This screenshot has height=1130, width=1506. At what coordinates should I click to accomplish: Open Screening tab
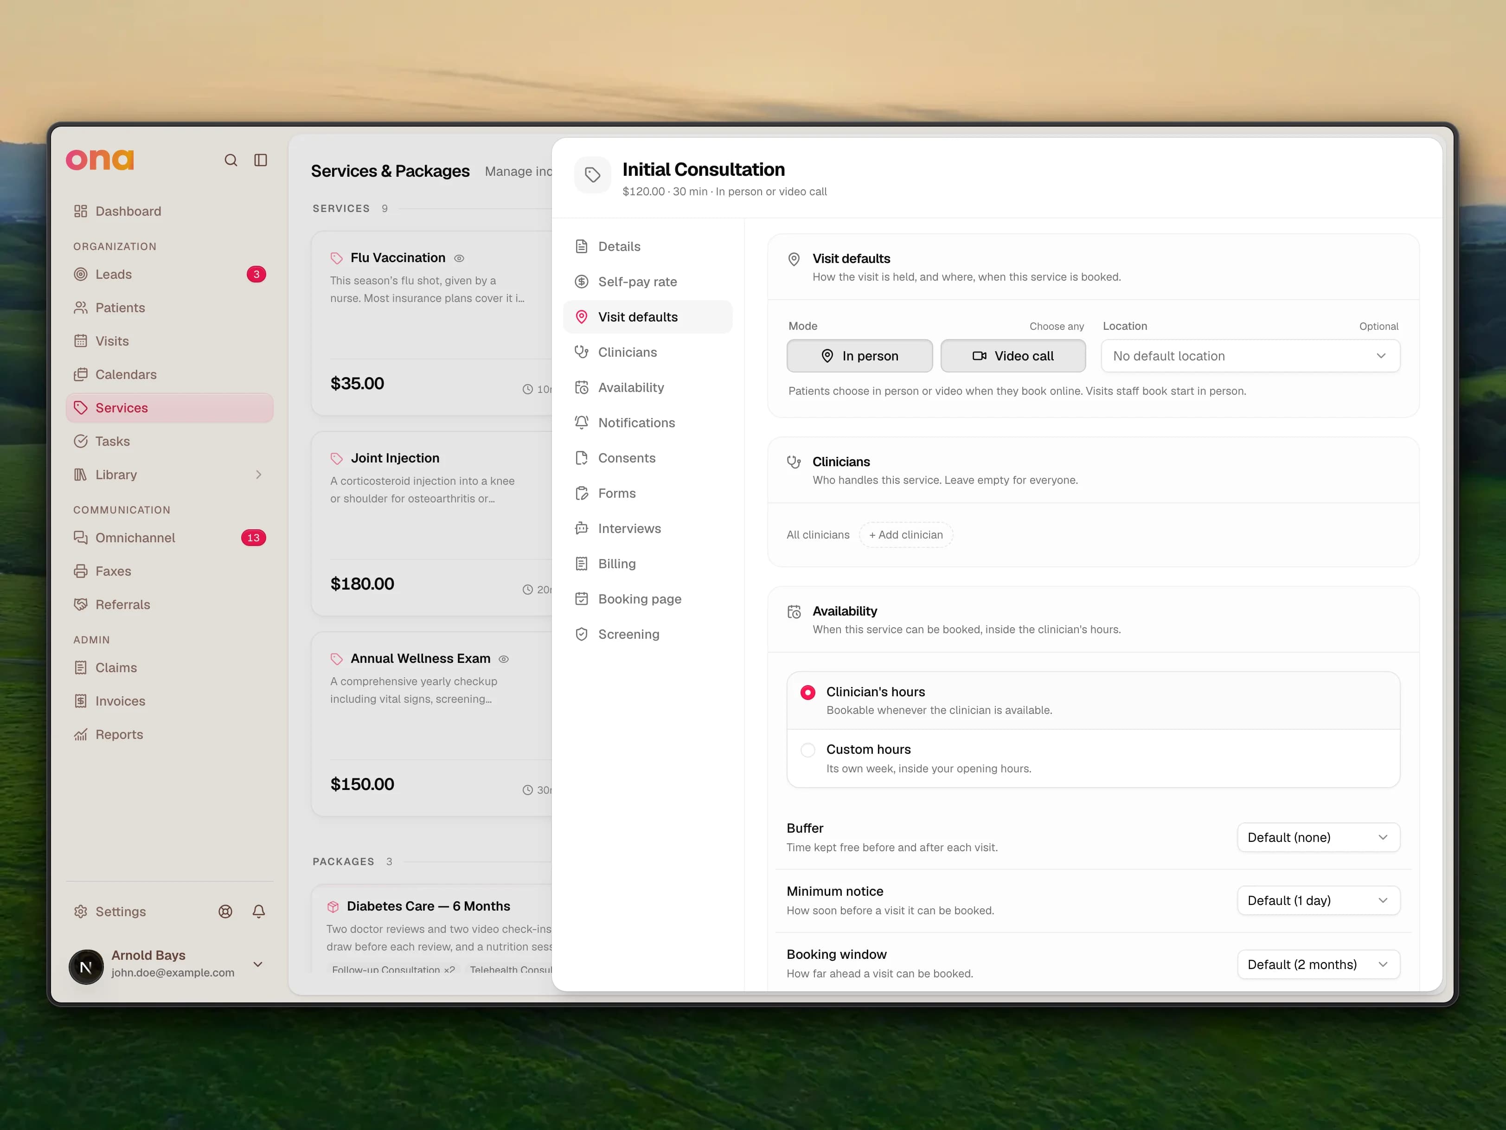(647, 635)
